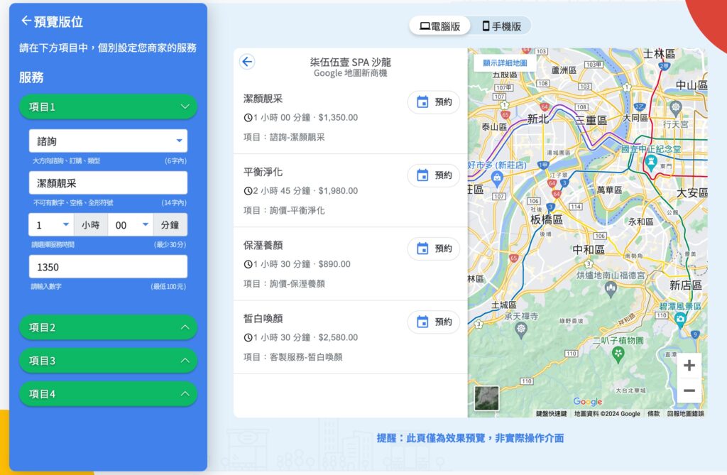
Task: Click the calendar icon for 皙白喚顏
Action: [x=422, y=322]
